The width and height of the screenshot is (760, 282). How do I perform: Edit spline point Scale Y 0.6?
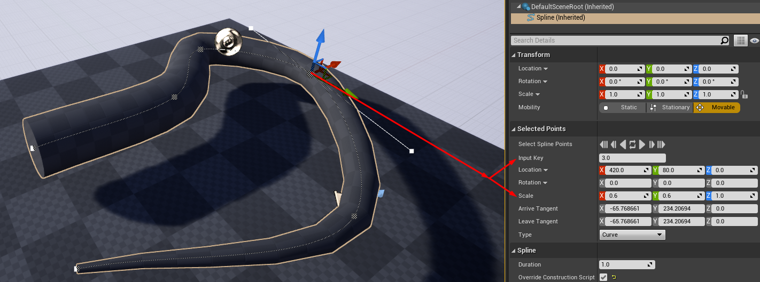(681, 196)
